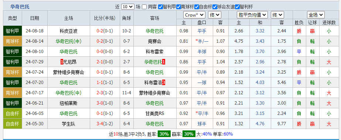Click handicap *半/一 on 24-08-14 row
The height and width of the screenshot is (140, 341).
[202, 41]
